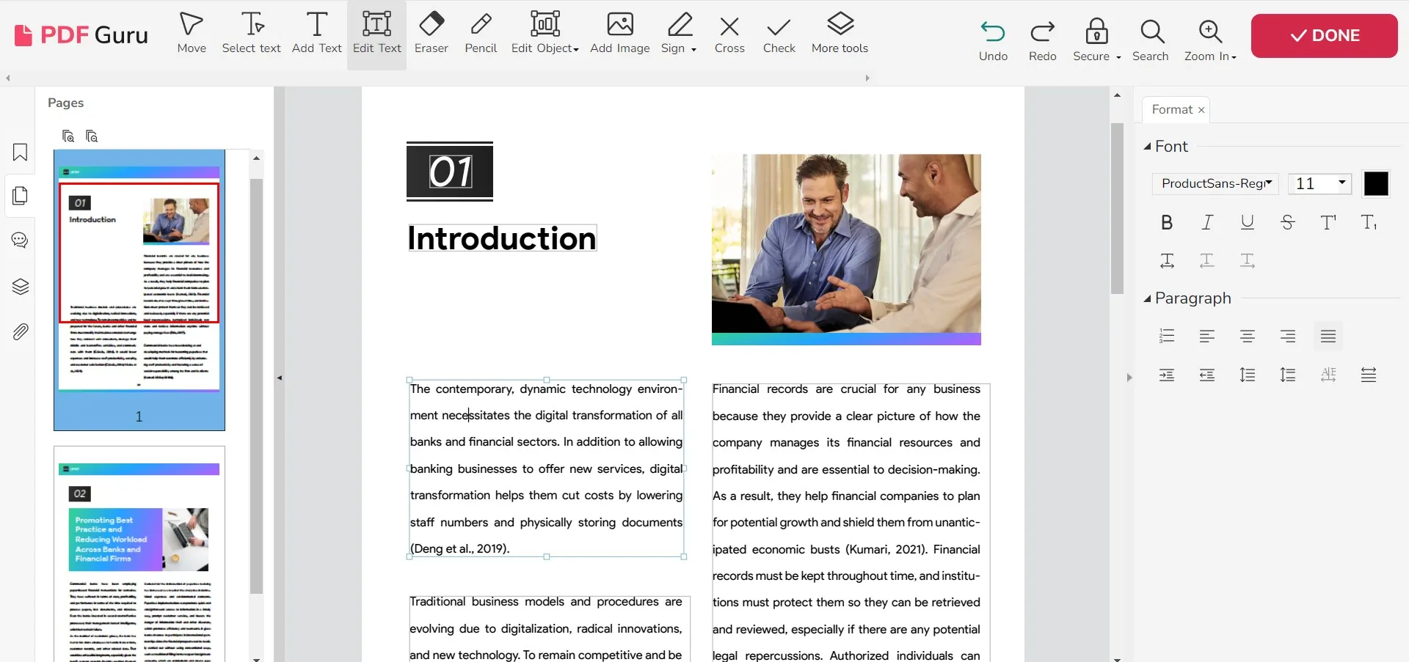Open the font size dropdown

(x=1319, y=183)
